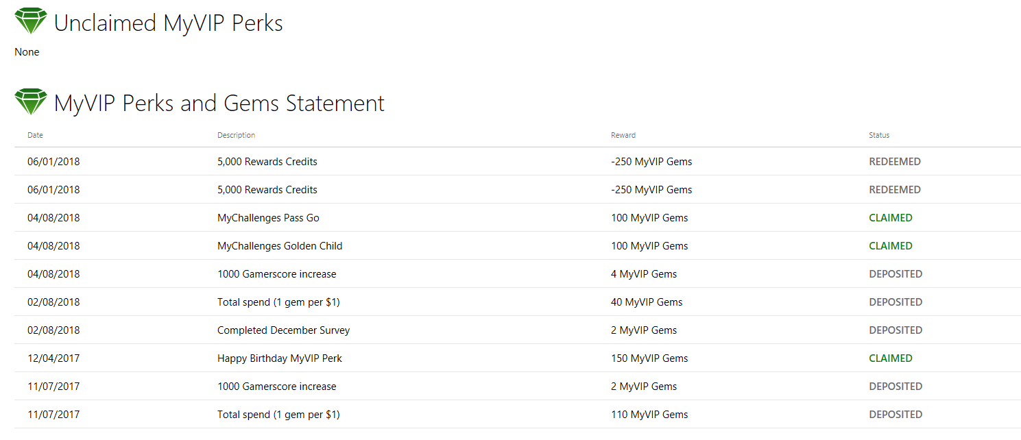The image size is (1021, 440).
Task: Click the 110 MyVIP Gems reward
Action: 649,415
